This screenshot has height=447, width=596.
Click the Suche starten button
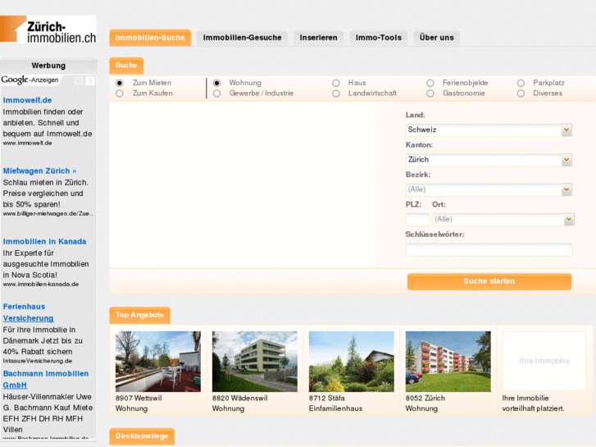click(x=489, y=281)
